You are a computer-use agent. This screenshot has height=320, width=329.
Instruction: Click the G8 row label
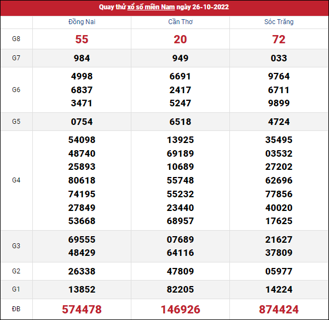click(x=16, y=39)
